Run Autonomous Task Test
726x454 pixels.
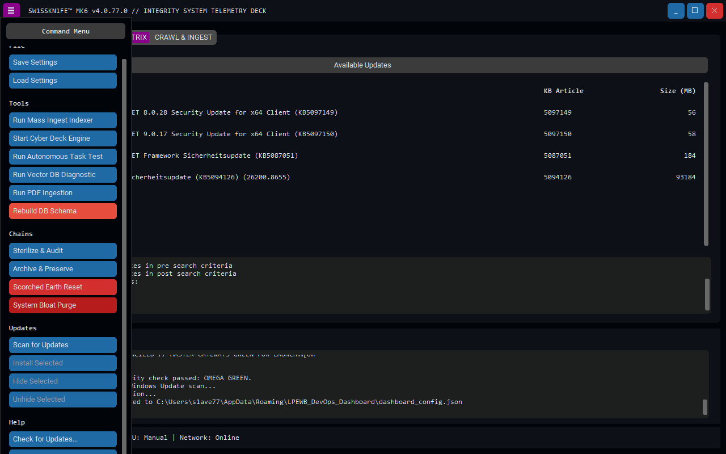coord(63,157)
